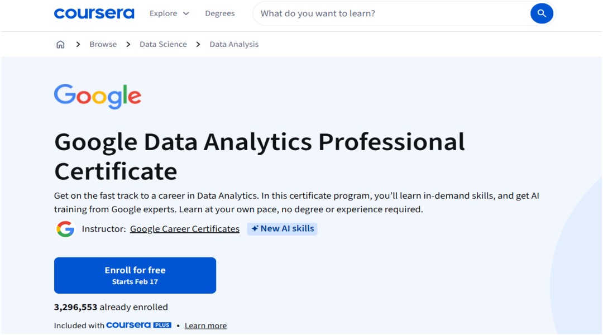Click the large Google logo
The image size is (603, 335).
point(98,96)
